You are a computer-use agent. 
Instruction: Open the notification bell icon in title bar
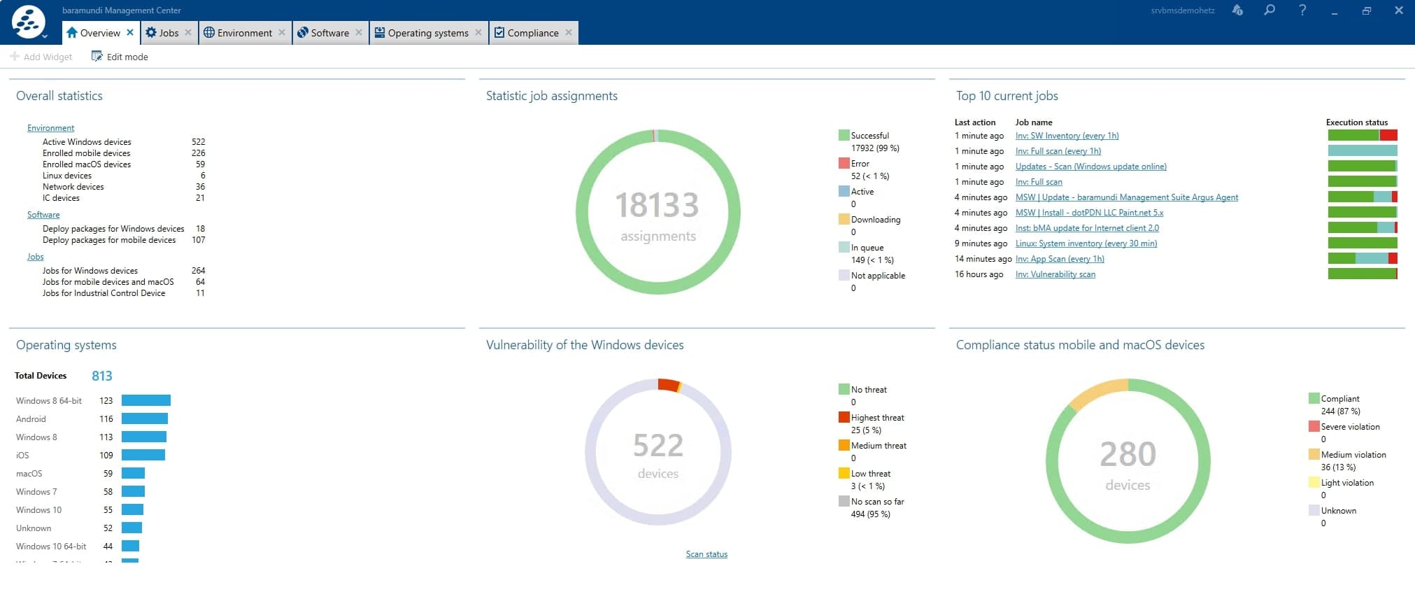tap(1237, 10)
